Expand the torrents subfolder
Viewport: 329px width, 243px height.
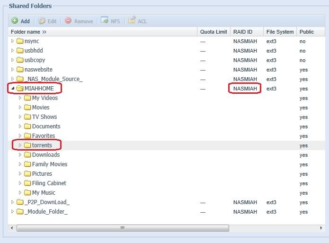click(x=20, y=145)
